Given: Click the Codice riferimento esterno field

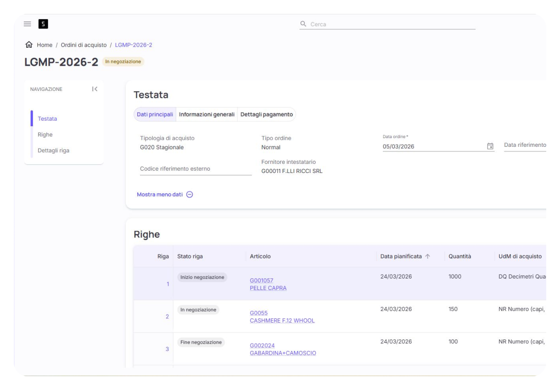Looking at the screenshot, I should pos(196,169).
